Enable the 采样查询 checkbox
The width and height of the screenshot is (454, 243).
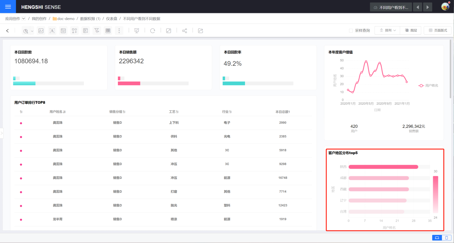(351, 30)
